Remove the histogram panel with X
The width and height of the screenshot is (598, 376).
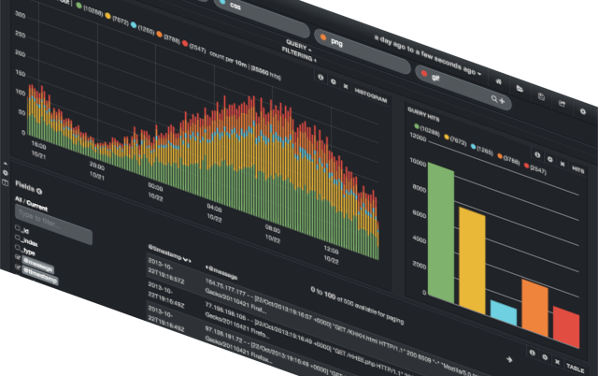pyautogui.click(x=346, y=86)
